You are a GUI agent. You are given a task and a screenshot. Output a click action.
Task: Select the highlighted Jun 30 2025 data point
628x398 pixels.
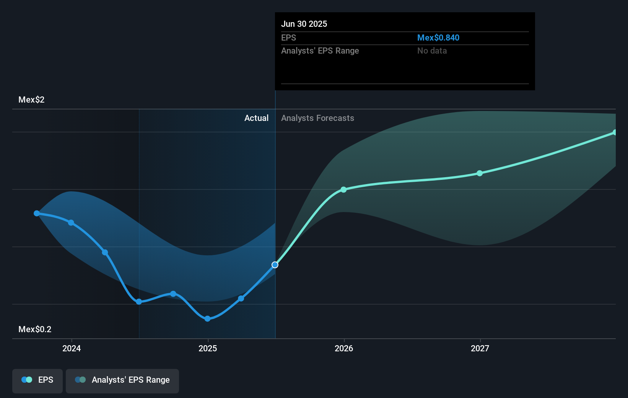(275, 264)
